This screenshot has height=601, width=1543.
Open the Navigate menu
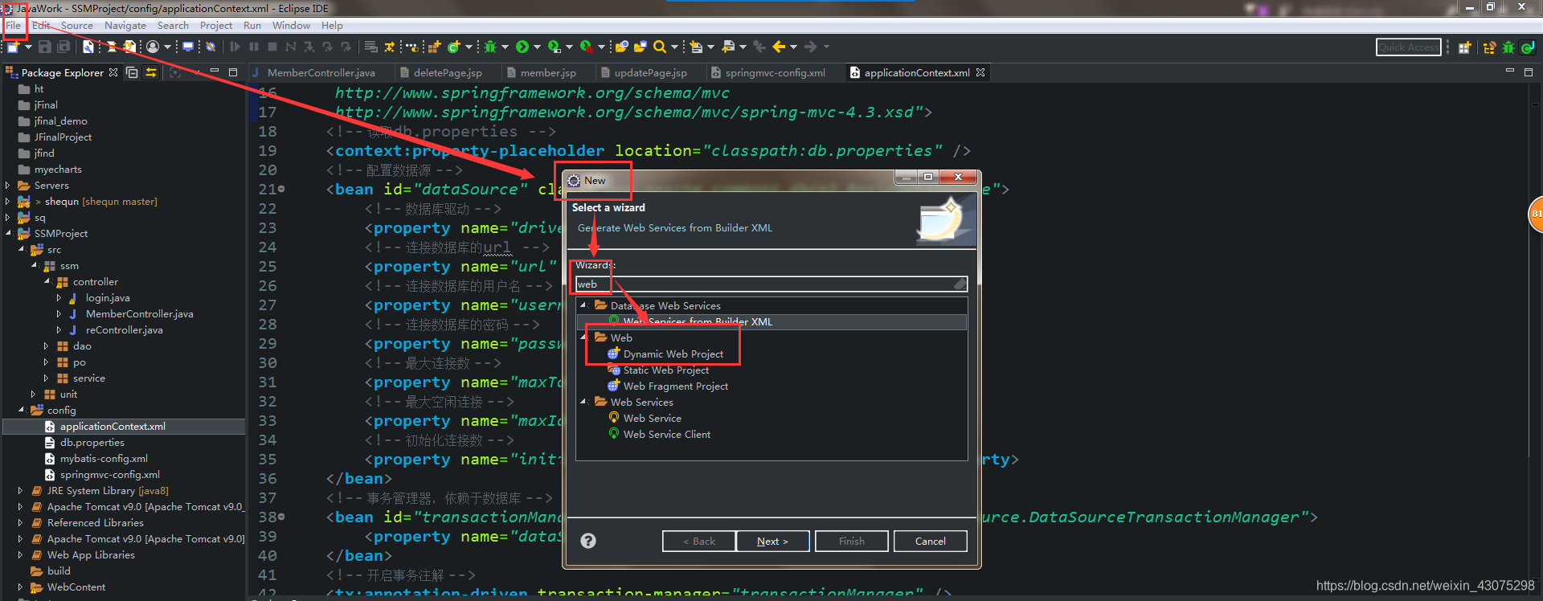point(125,25)
